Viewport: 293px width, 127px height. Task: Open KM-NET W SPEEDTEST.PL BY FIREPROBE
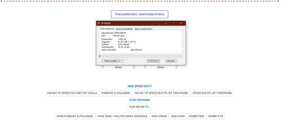pyautogui.click(x=161, y=93)
